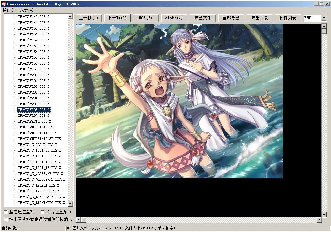The height and width of the screenshot is (232, 331).
Task: Click image view scroll down arrow
Action: coord(324,215)
